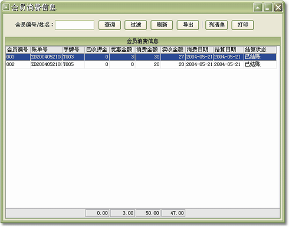Sort by 手牌号 column header
The image size is (289, 227).
click(73, 50)
